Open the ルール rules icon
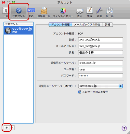The width and height of the screenshot is (130, 134). pos(110,12)
